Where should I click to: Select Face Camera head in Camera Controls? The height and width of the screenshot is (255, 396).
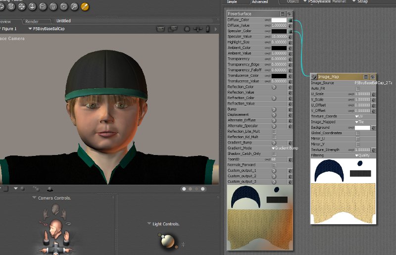(56, 209)
